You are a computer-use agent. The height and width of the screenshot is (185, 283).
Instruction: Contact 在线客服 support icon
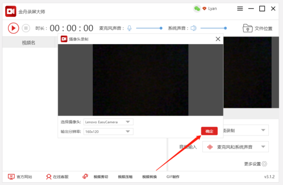(49, 177)
